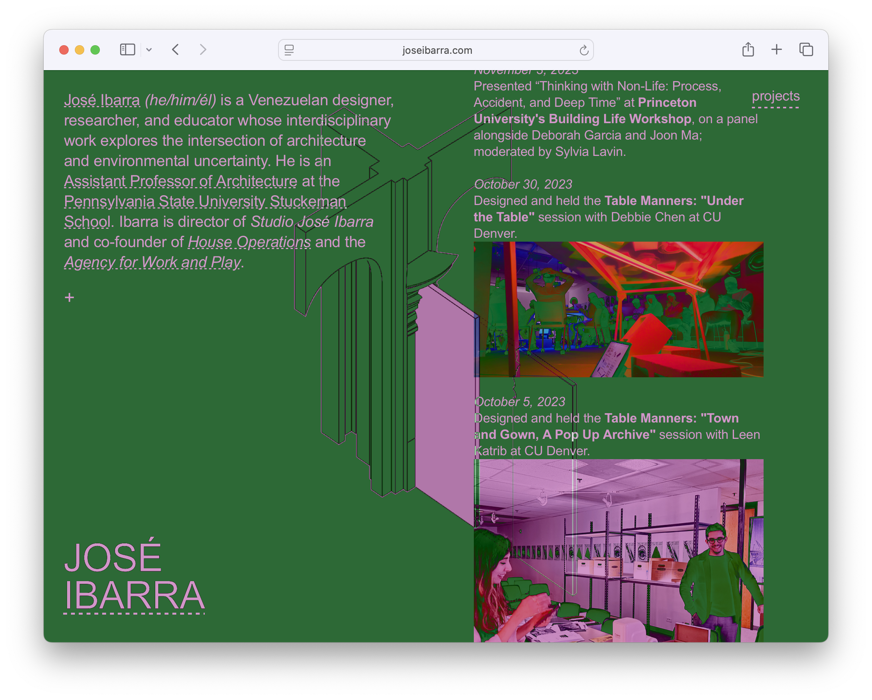The width and height of the screenshot is (872, 700).
Task: Toggle the Safari sidebar button
Action: click(128, 50)
